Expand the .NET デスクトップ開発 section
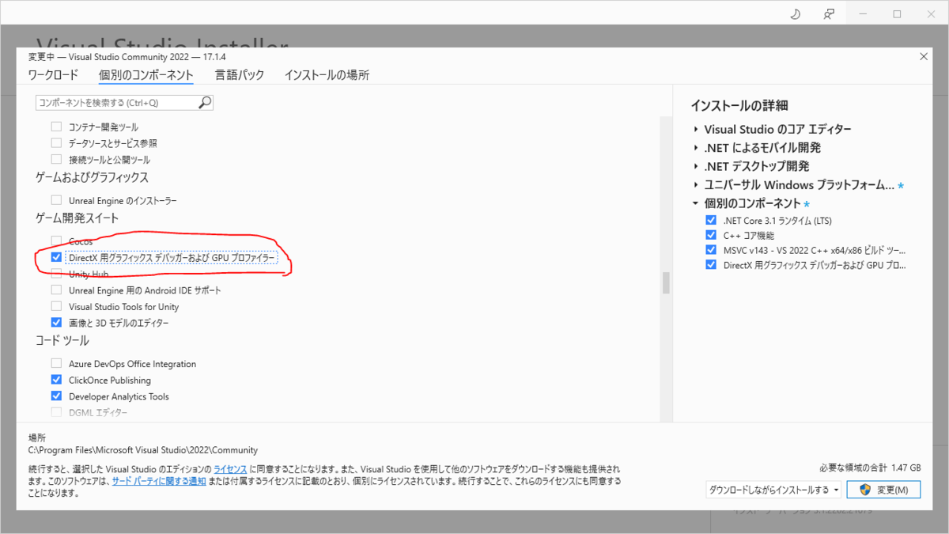Viewport: 949px width, 534px height. 694,166
